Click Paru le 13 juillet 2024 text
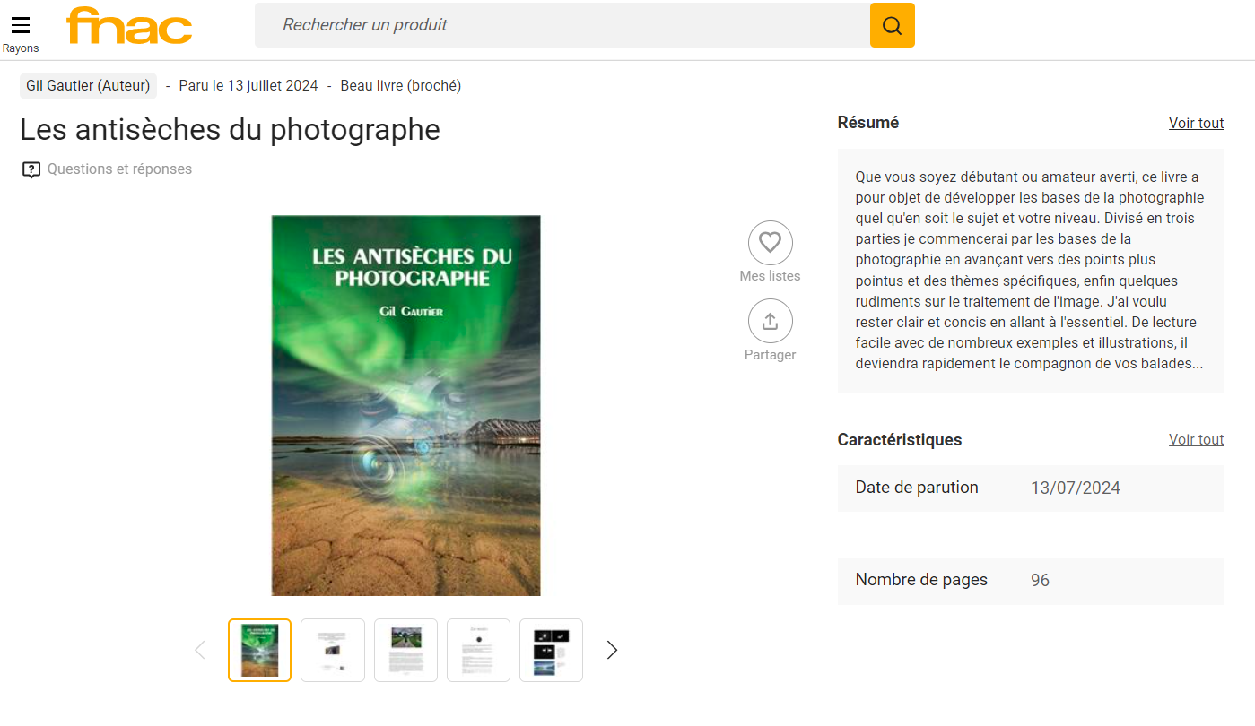The image size is (1255, 726). (x=248, y=86)
